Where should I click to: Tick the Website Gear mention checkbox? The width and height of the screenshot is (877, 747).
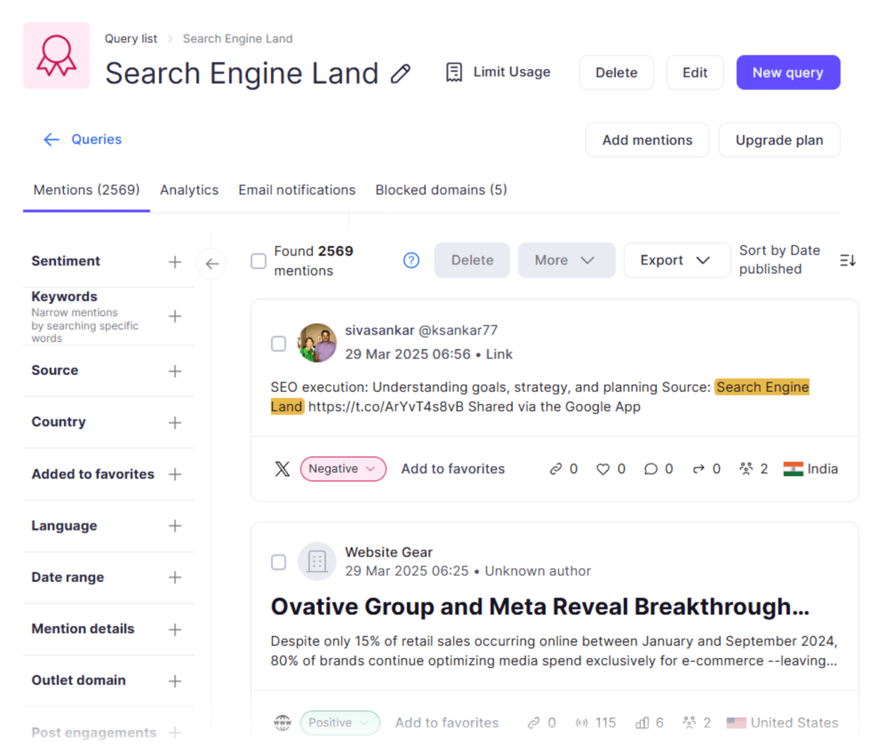click(x=278, y=562)
